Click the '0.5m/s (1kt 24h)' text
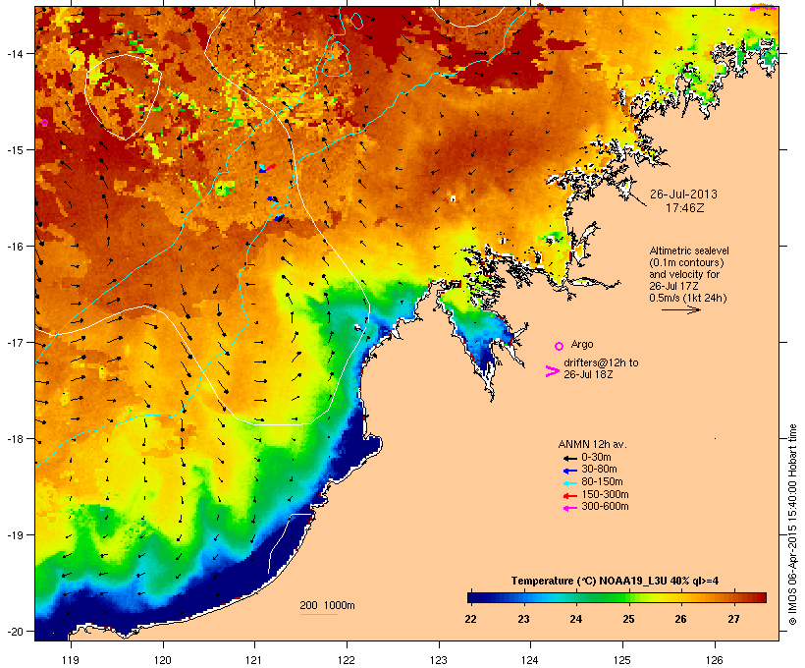 (688, 298)
